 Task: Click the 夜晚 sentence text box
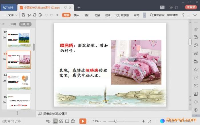click(x=83, y=73)
